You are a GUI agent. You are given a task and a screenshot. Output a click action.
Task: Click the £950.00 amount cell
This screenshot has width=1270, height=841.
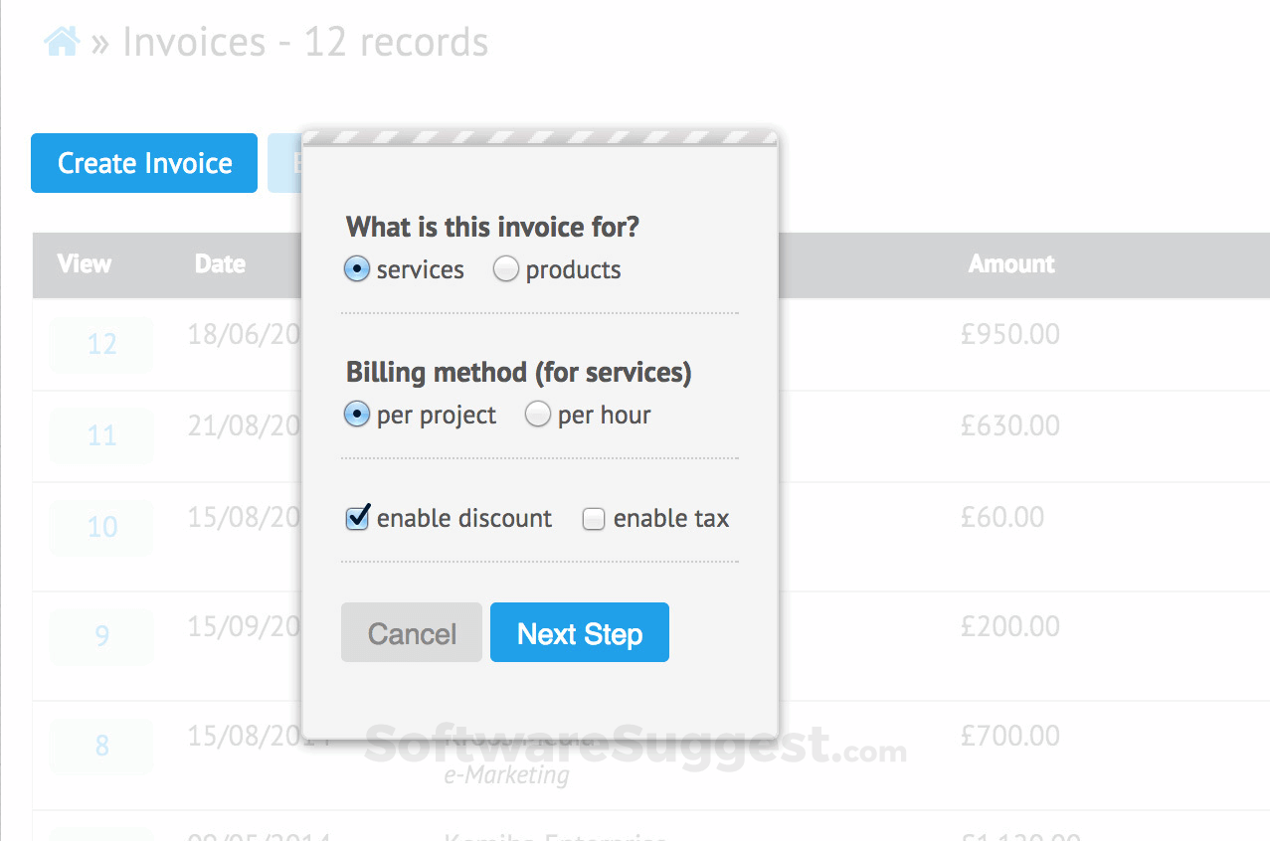pyautogui.click(x=1010, y=334)
